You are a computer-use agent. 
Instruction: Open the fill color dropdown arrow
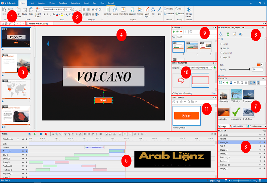click(x=262, y=65)
